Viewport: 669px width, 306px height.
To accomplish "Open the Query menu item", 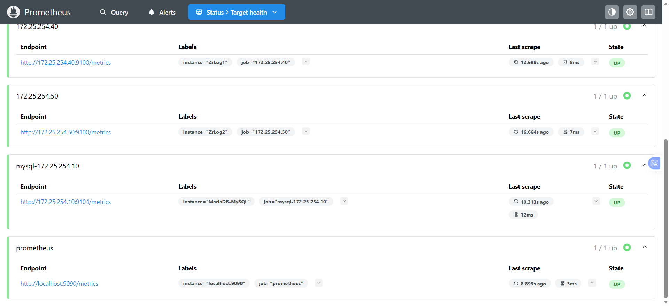I will [x=114, y=12].
